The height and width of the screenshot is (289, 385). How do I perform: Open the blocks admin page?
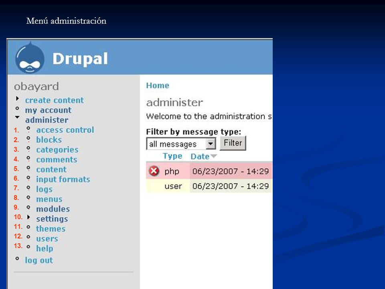(x=49, y=140)
